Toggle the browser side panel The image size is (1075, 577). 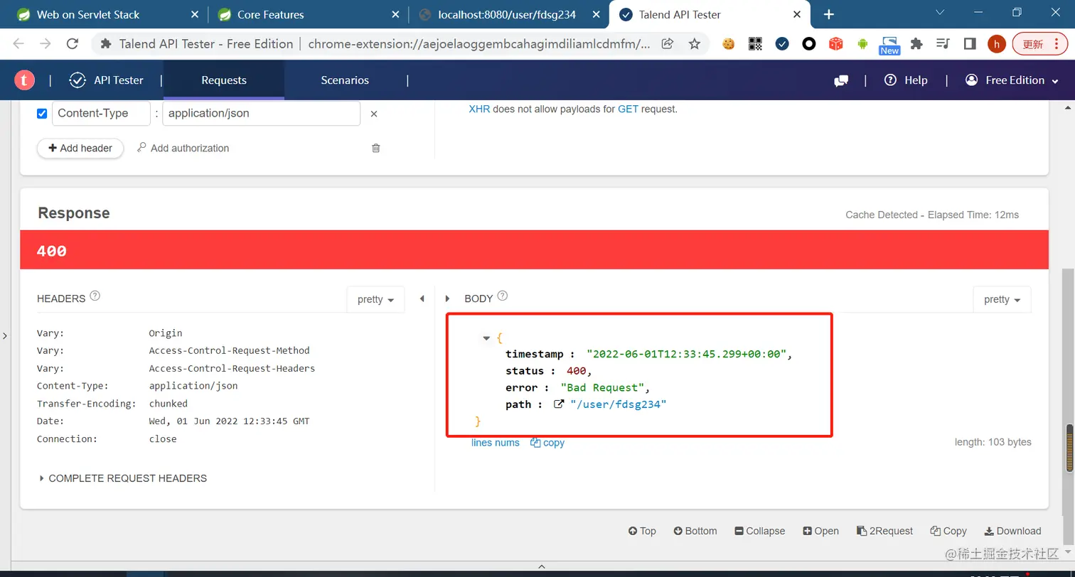[x=970, y=44]
